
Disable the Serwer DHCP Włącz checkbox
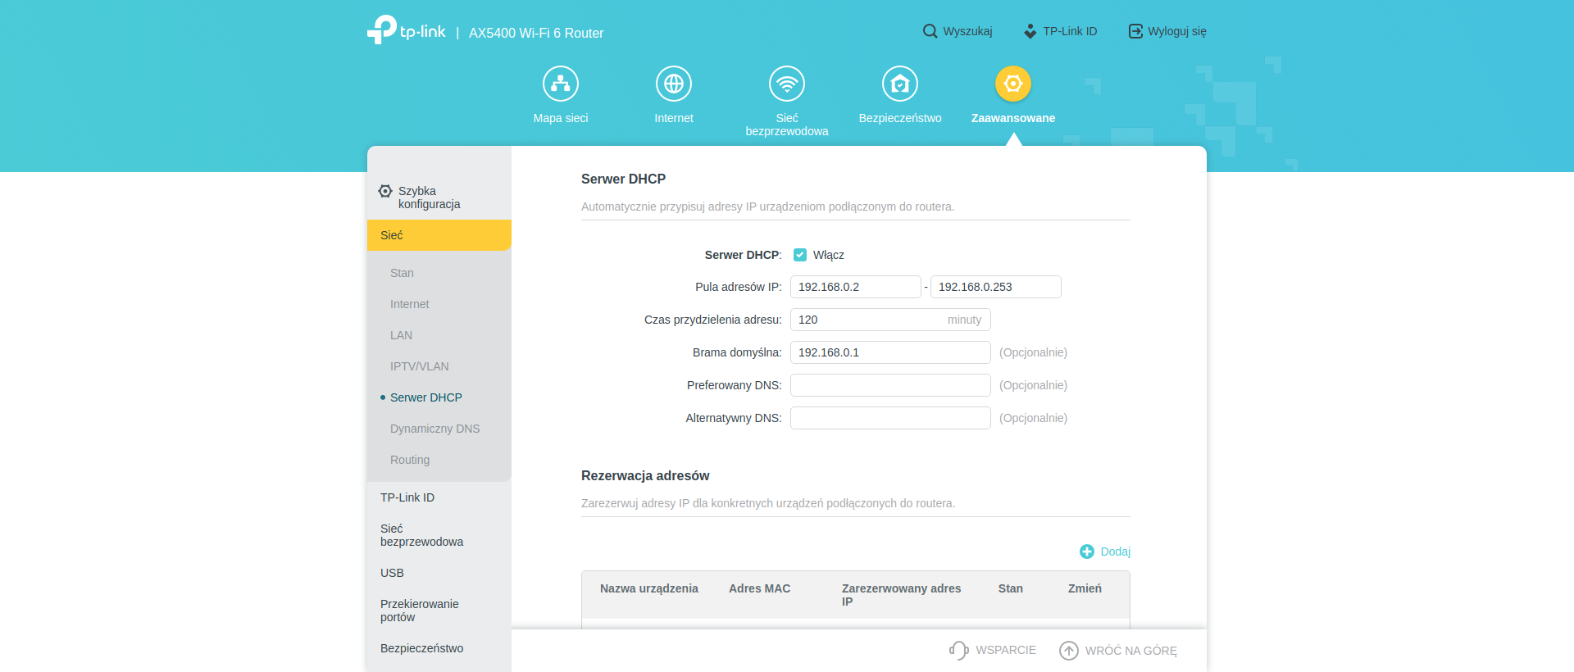(x=800, y=255)
